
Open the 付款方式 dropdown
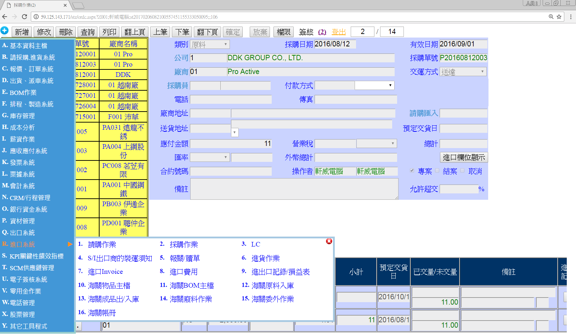click(x=374, y=85)
